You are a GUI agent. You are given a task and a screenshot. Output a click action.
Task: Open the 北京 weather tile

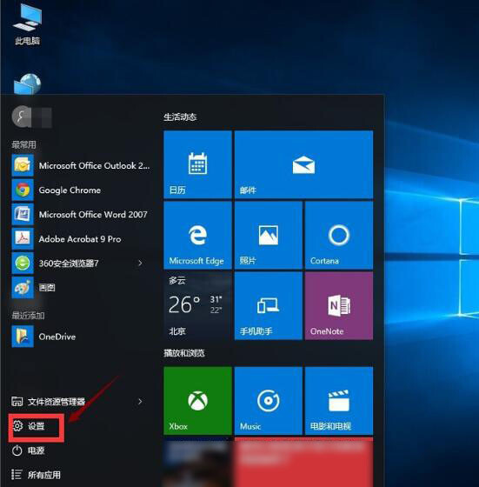[x=197, y=306]
